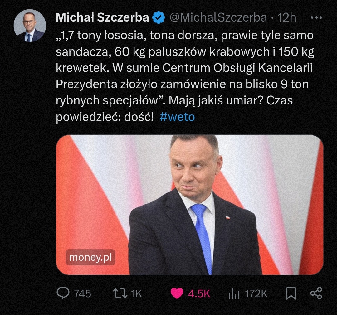Image resolution: width=337 pixels, height=315 pixels.
Task: Open Michał Szczerba's profile via his name
Action: coord(102,18)
